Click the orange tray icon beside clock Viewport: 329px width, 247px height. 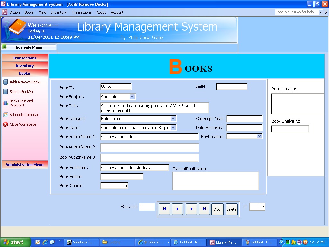click(305, 242)
